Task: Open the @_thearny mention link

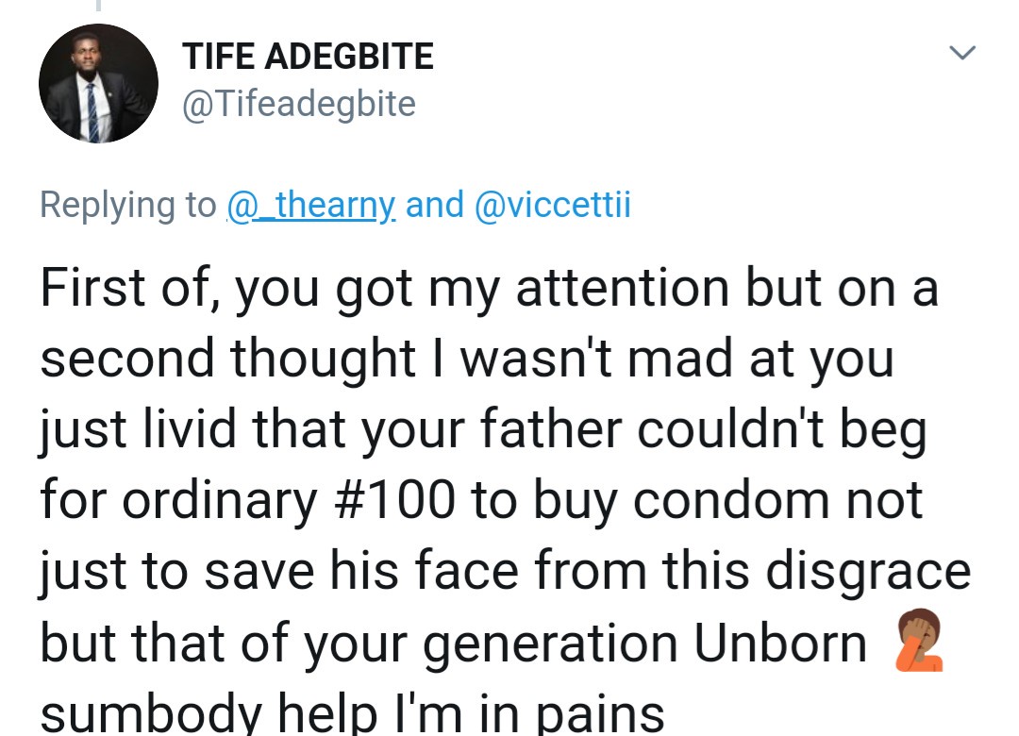Action: [x=311, y=205]
